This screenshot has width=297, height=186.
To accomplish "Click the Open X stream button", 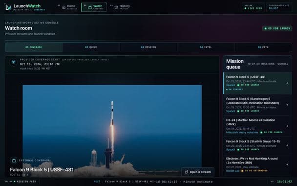I will (198, 172).
